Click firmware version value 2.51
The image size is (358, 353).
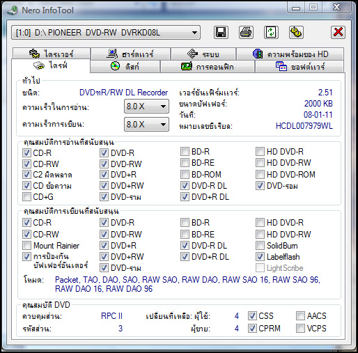pyautogui.click(x=325, y=93)
